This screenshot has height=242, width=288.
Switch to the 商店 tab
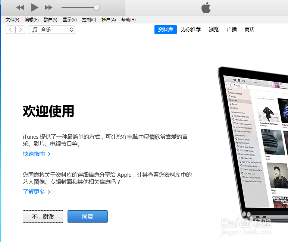[x=250, y=29]
